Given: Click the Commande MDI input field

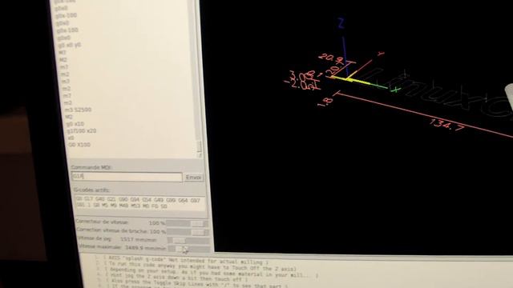Looking at the screenshot, I should (127, 177).
